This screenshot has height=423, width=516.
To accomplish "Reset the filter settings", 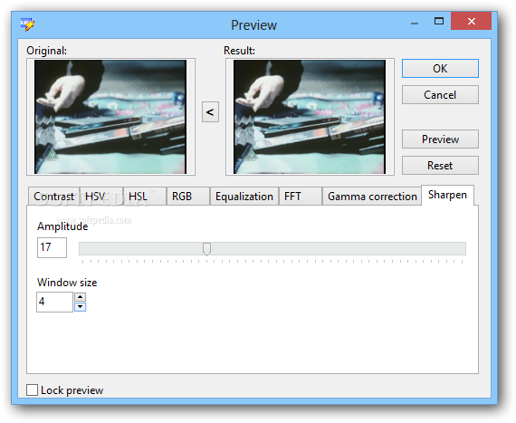I will point(440,165).
